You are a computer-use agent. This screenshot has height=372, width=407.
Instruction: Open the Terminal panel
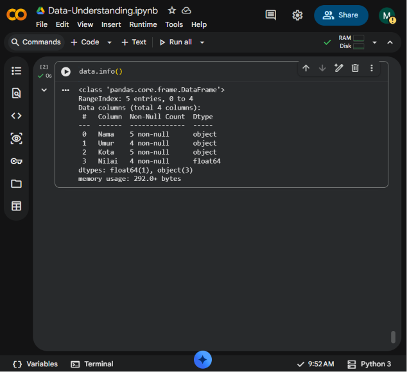[92, 364]
